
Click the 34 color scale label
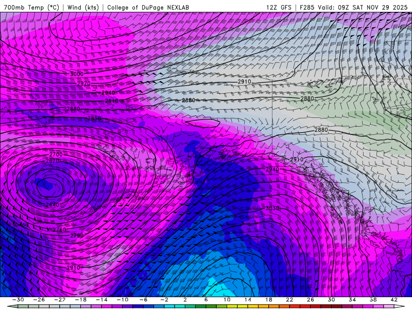(x=352, y=300)
